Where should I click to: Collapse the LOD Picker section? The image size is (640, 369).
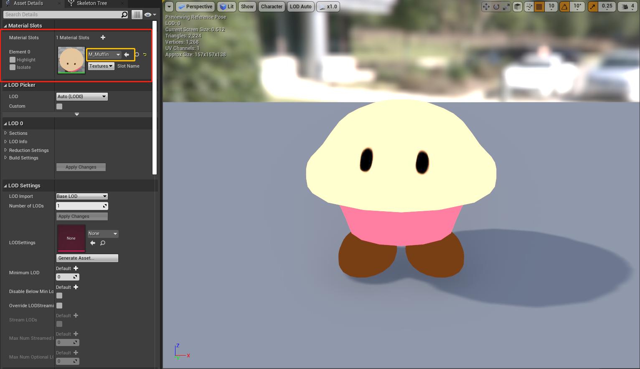5,85
